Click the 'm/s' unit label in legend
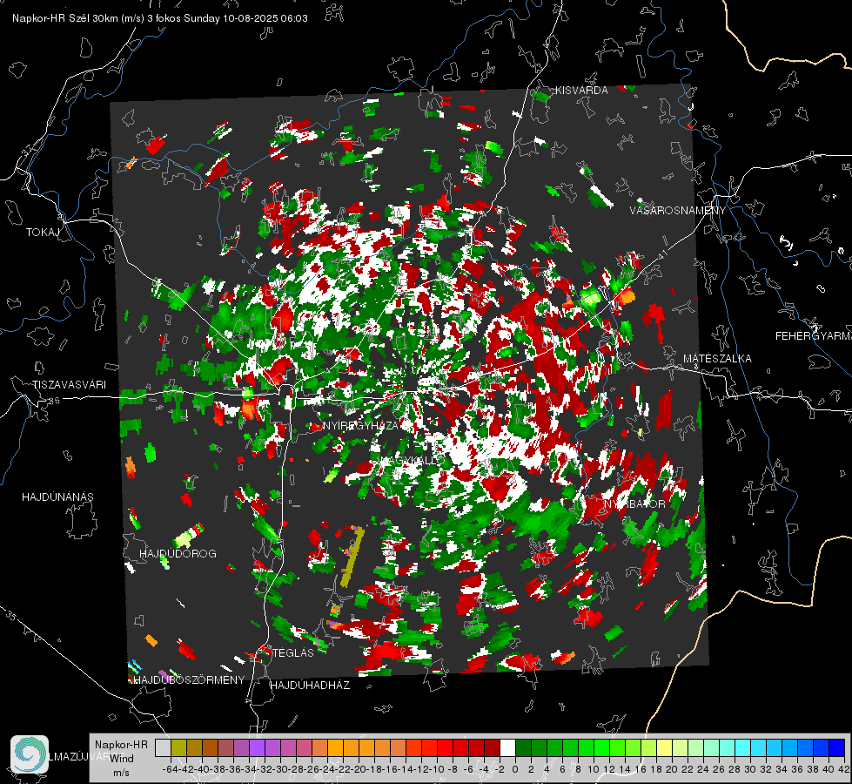The width and height of the screenshot is (852, 784). (121, 773)
